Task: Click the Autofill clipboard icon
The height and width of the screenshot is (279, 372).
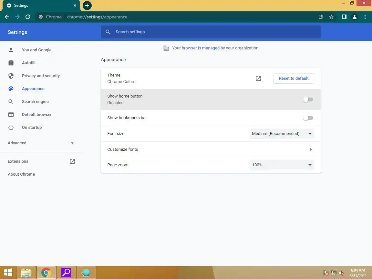Action: point(11,63)
